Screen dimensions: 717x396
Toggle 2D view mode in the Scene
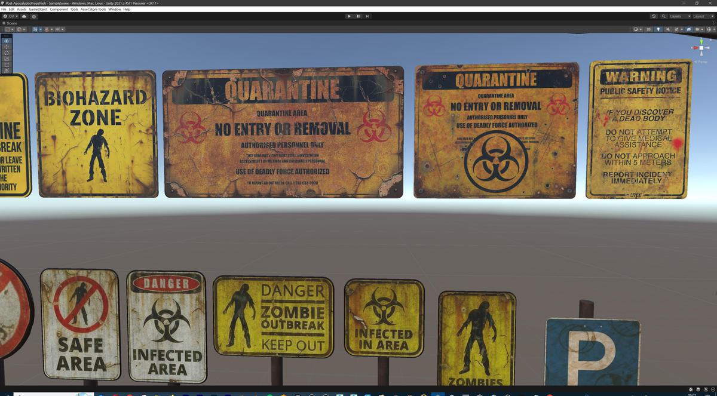click(x=649, y=29)
